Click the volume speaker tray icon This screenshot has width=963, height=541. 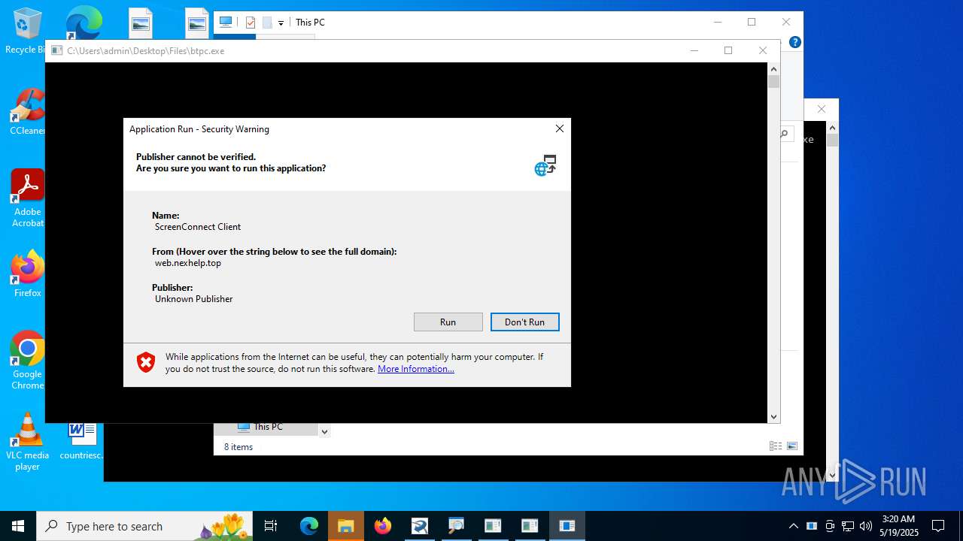pos(866,526)
